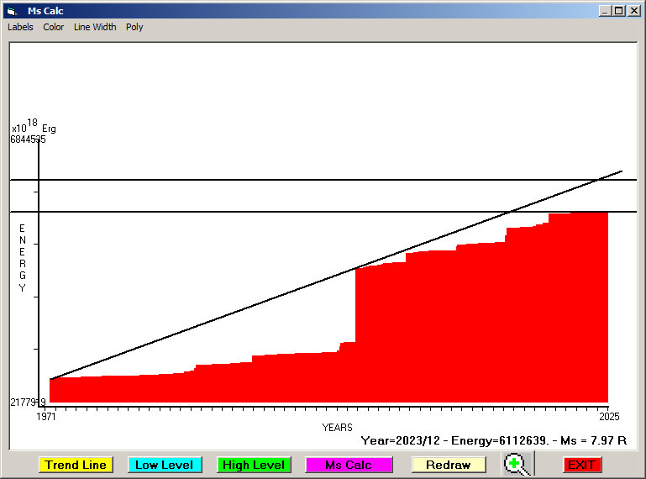
Task: Maximize the Ms Calc window
Action: pyautogui.click(x=619, y=11)
